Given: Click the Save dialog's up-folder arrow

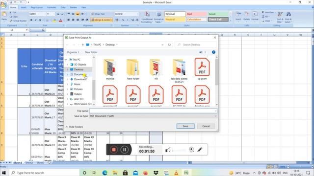Looking at the screenshot, I should click(83, 44).
